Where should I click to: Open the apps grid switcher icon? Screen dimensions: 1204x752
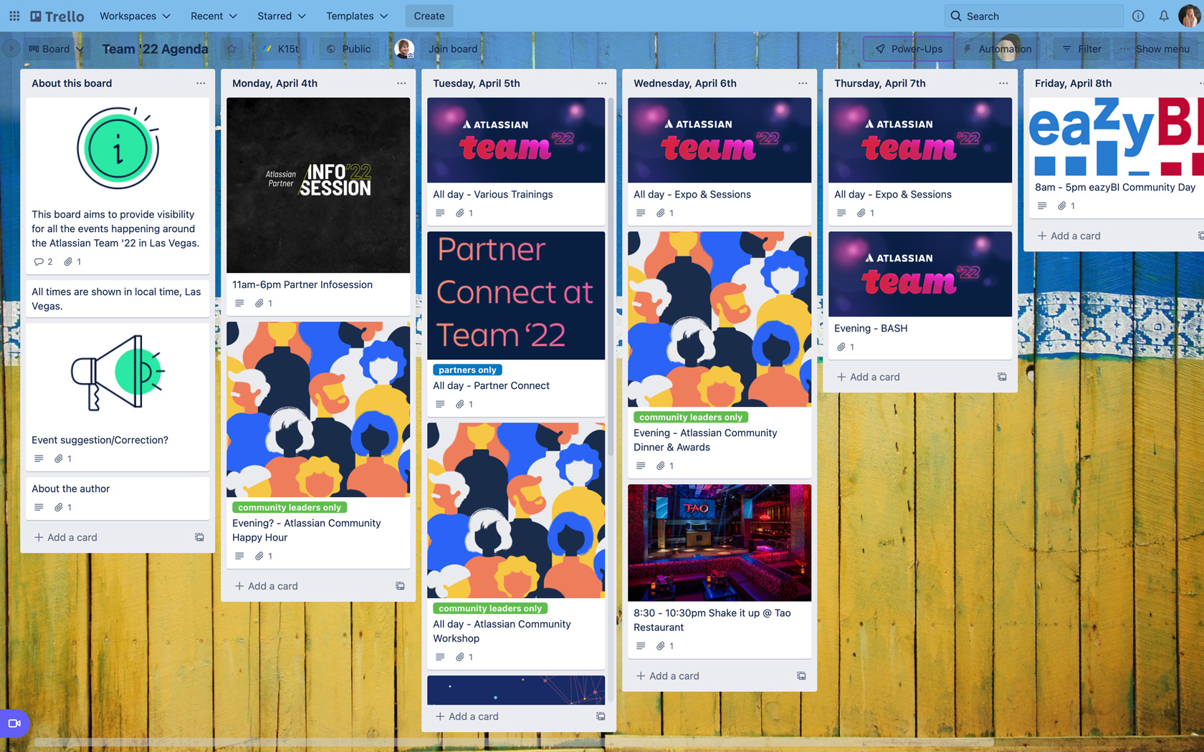(14, 16)
